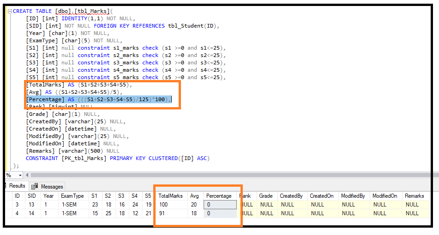
Task: Select the S2 column header
Action: tap(108, 196)
